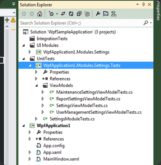
Task: Select App.config file
Action: click(x=54, y=146)
